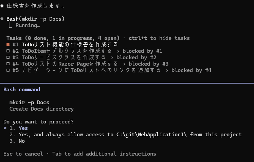Click the Running… status indicator

tap(28, 25)
